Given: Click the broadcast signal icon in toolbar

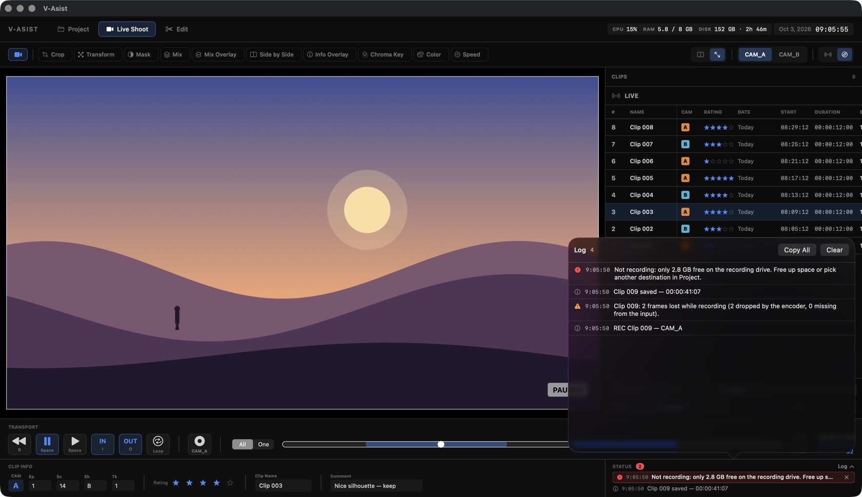Looking at the screenshot, I should 828,54.
